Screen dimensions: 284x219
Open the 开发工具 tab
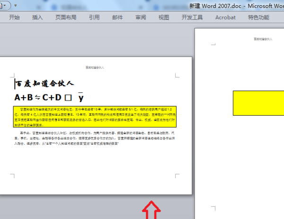(192, 18)
